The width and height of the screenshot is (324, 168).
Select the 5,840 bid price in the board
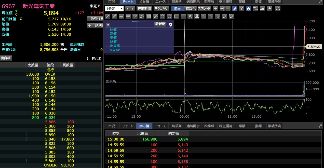click(50, 139)
